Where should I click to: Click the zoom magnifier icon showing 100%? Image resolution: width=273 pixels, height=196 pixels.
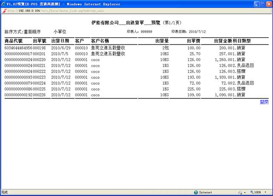(x=251, y=192)
